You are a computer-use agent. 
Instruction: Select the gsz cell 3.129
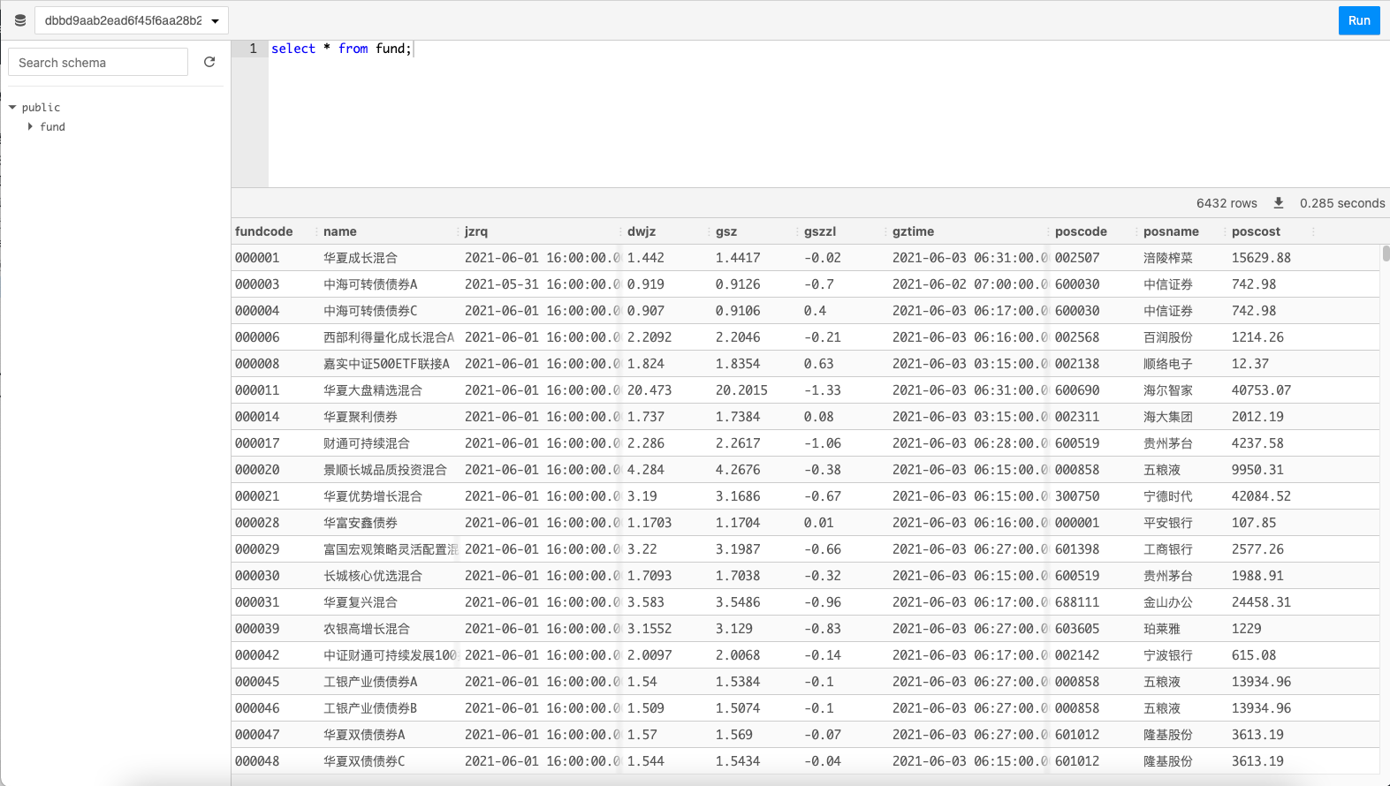click(734, 629)
